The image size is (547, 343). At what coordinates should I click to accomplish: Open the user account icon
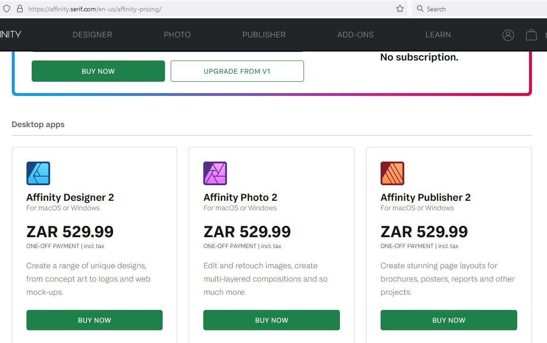[x=508, y=35]
